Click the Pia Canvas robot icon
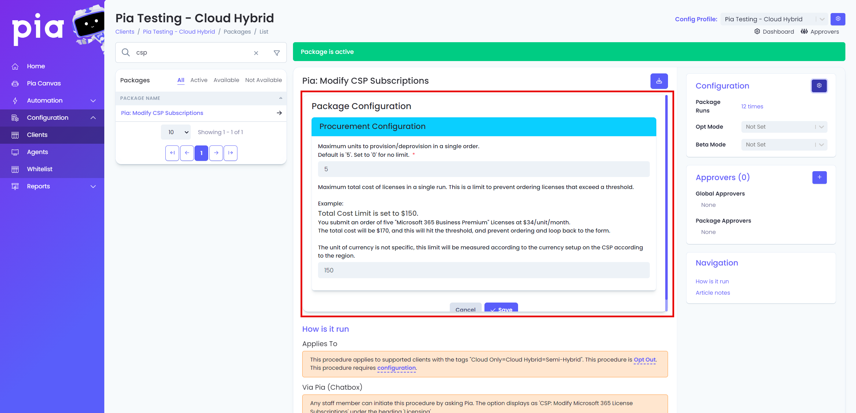 click(15, 83)
